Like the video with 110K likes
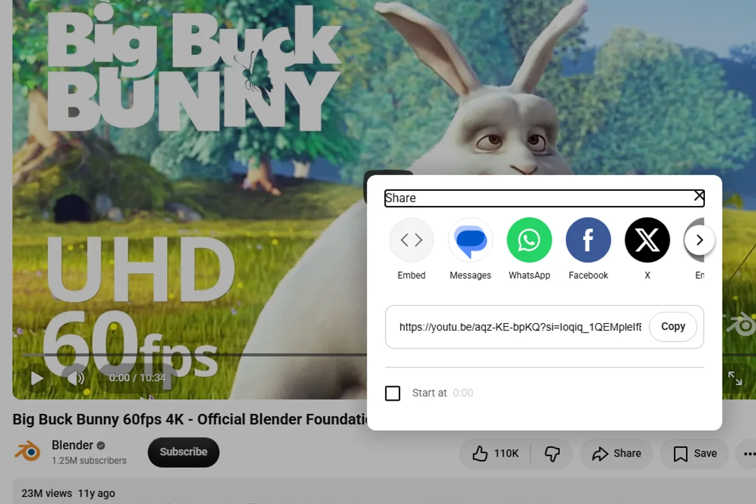Screen dimensions: 756x504 pos(496,454)
